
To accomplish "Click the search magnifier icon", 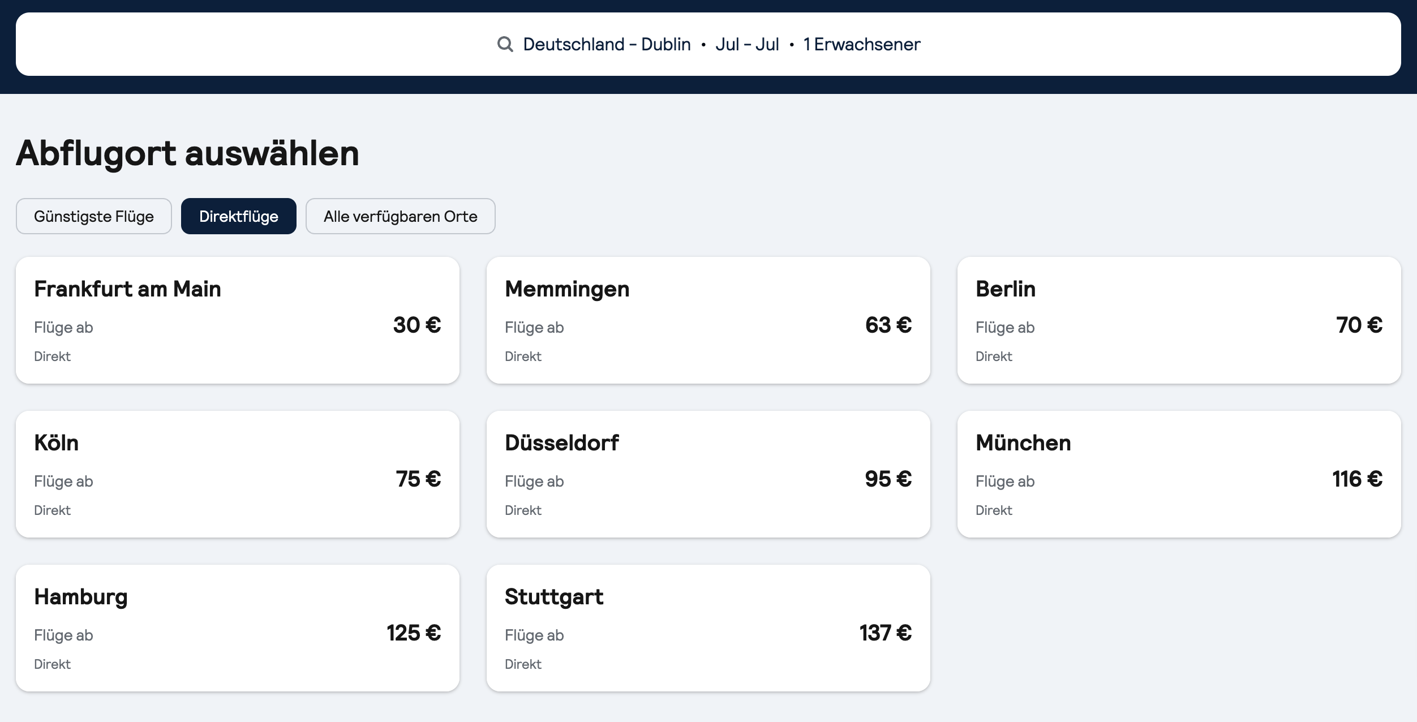I will pyautogui.click(x=505, y=44).
